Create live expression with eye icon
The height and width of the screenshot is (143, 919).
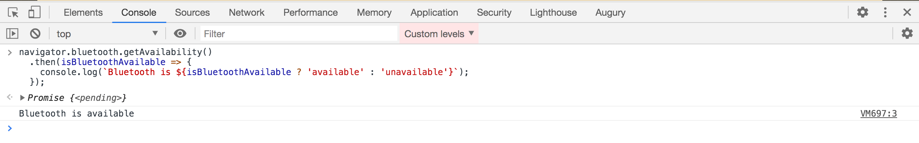pos(180,34)
